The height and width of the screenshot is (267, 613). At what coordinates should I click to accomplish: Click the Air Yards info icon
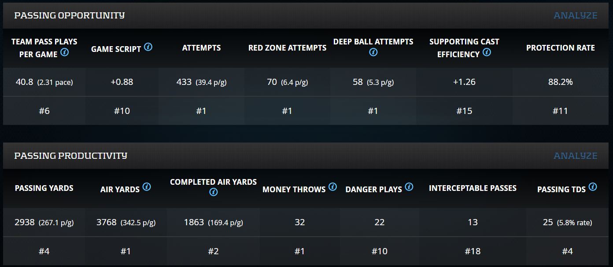[x=147, y=187]
